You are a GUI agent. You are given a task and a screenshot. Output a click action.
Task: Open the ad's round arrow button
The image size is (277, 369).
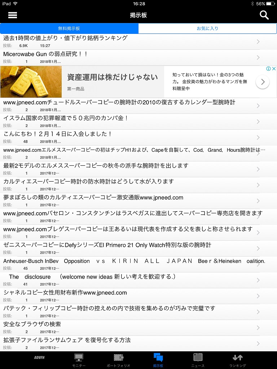(263, 82)
